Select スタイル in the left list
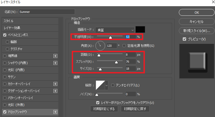Image resolution: width=215 pixels, height=117 pixels. click(30, 21)
